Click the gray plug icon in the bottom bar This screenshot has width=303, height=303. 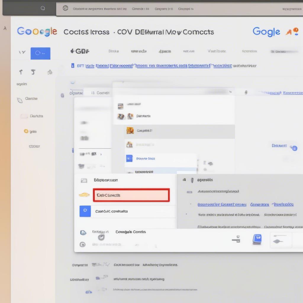point(236,239)
